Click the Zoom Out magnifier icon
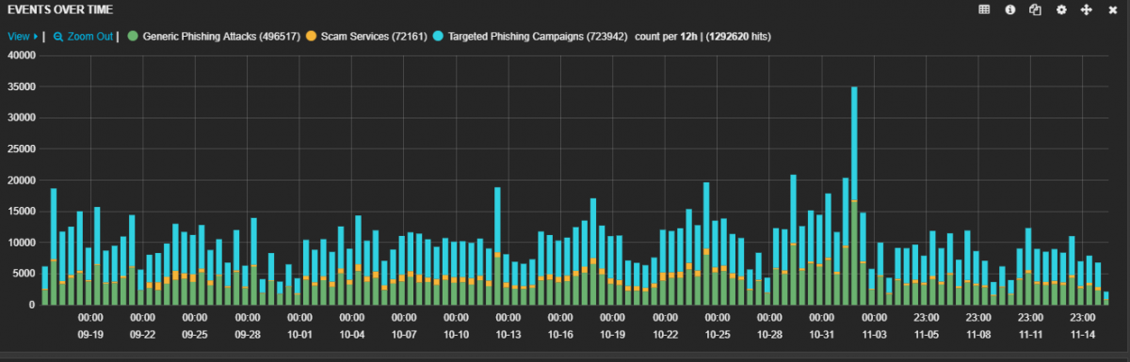This screenshot has height=362, width=1130. tap(57, 37)
